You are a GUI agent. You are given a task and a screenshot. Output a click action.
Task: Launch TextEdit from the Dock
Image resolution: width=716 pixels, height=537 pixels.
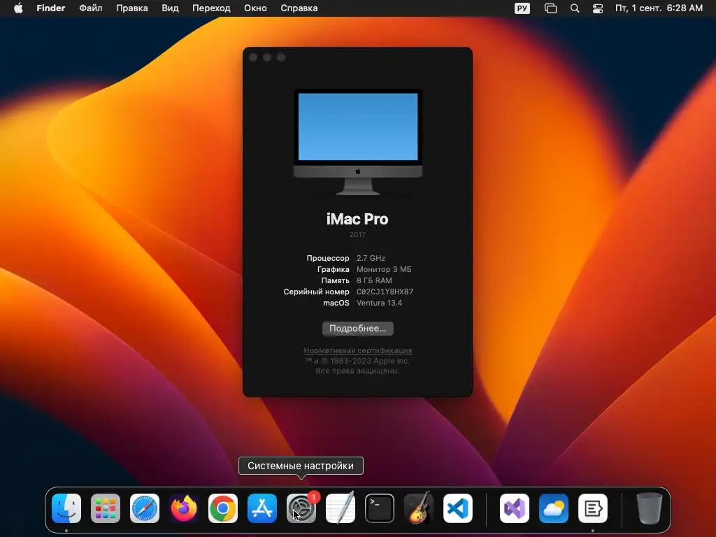pos(341,508)
